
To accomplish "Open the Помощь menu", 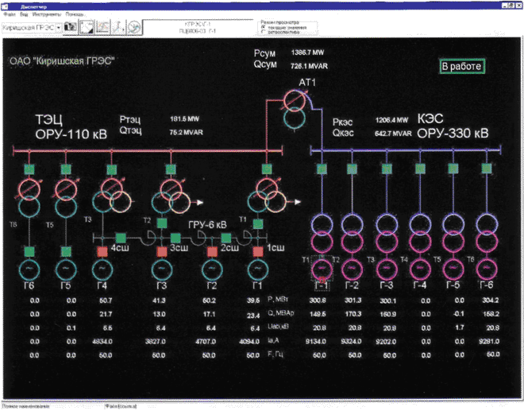I will [x=75, y=14].
